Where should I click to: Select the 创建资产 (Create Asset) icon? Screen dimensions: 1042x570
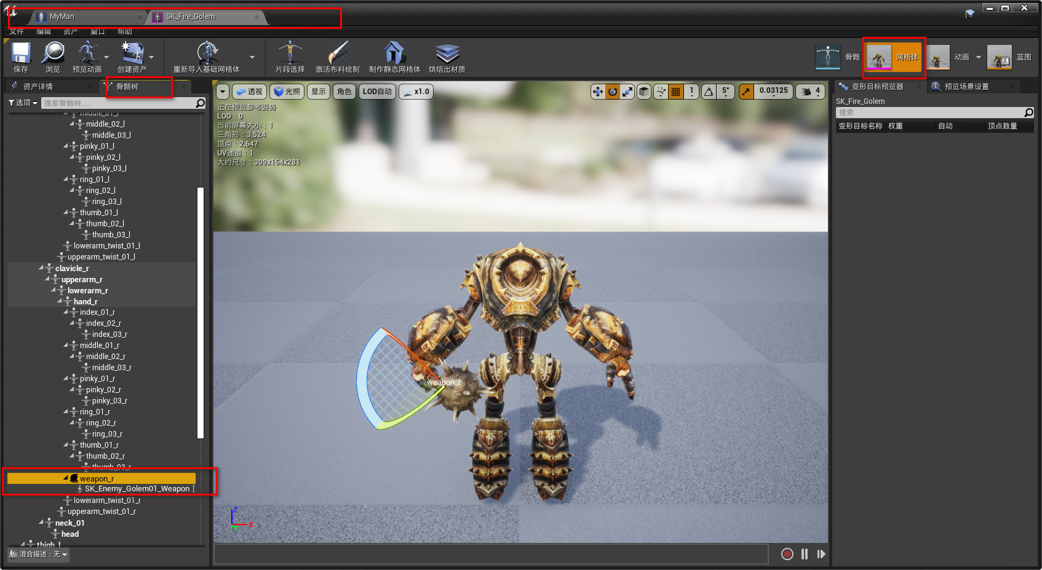[133, 57]
